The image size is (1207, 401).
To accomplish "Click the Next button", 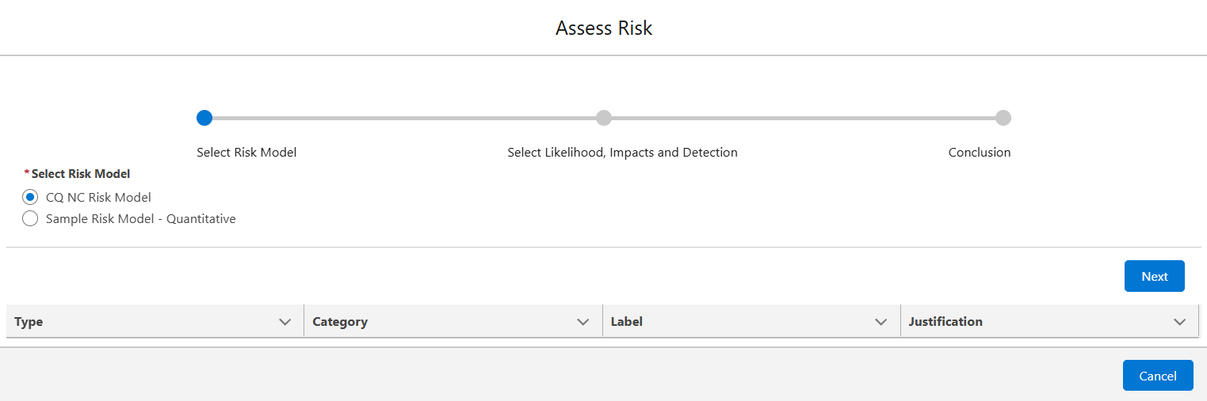I will 1154,276.
